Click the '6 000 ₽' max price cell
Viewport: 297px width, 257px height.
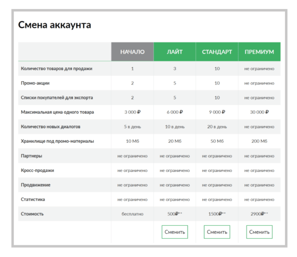[175, 112]
